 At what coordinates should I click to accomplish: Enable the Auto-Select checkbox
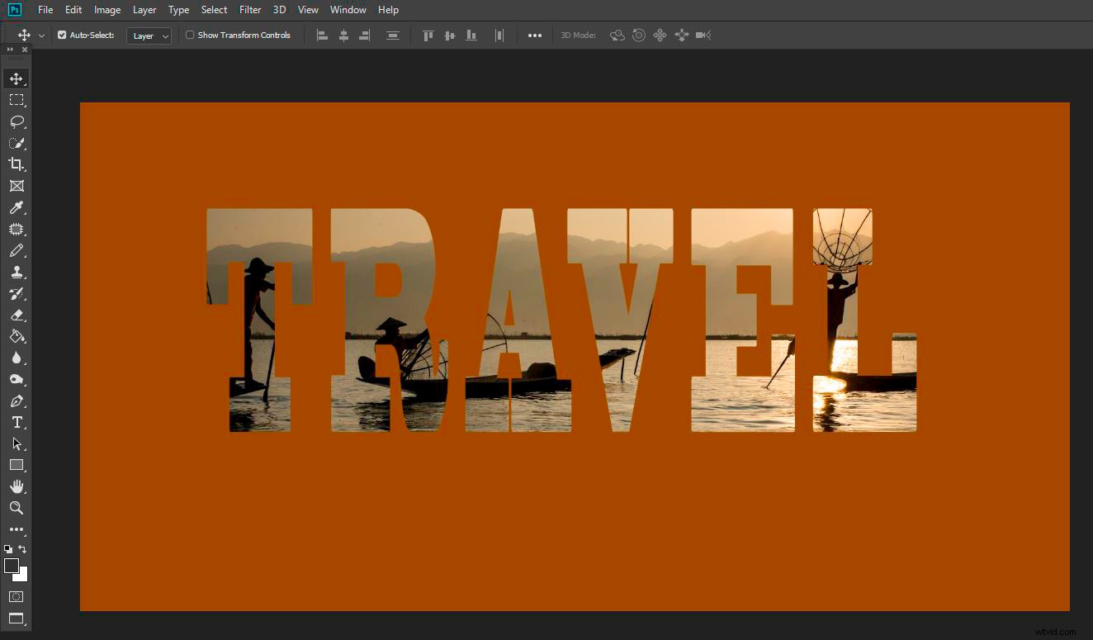[x=61, y=35]
